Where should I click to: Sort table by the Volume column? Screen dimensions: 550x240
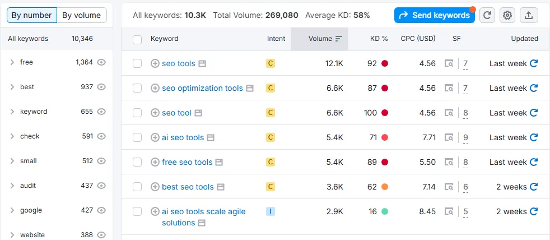pyautogui.click(x=319, y=39)
